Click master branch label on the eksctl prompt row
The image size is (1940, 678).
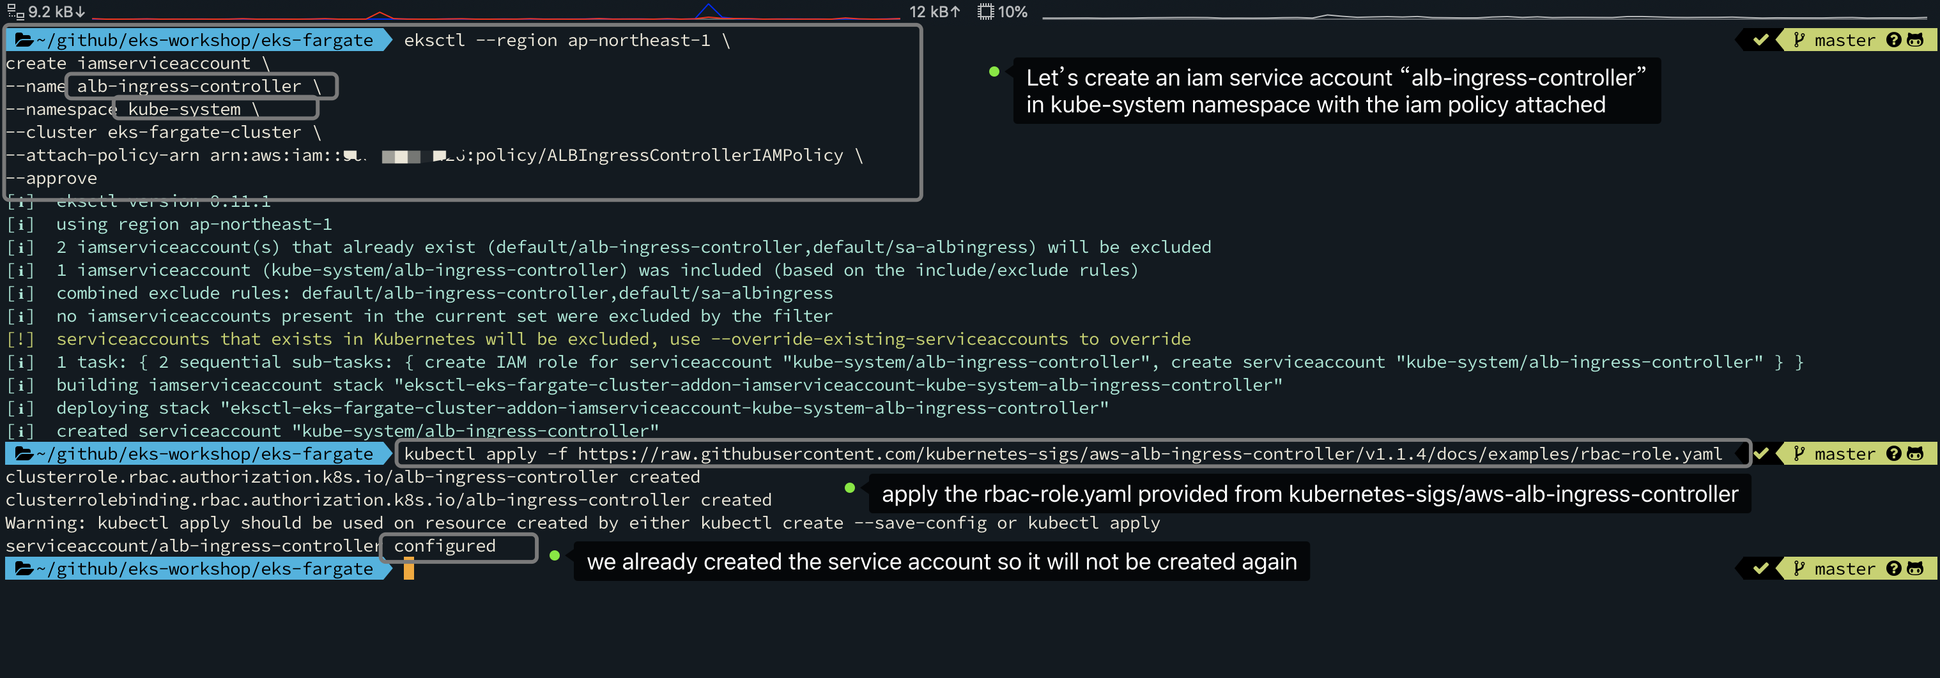click(1845, 41)
